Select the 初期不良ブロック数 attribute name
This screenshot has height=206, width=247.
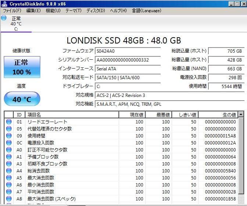[x=47, y=164]
